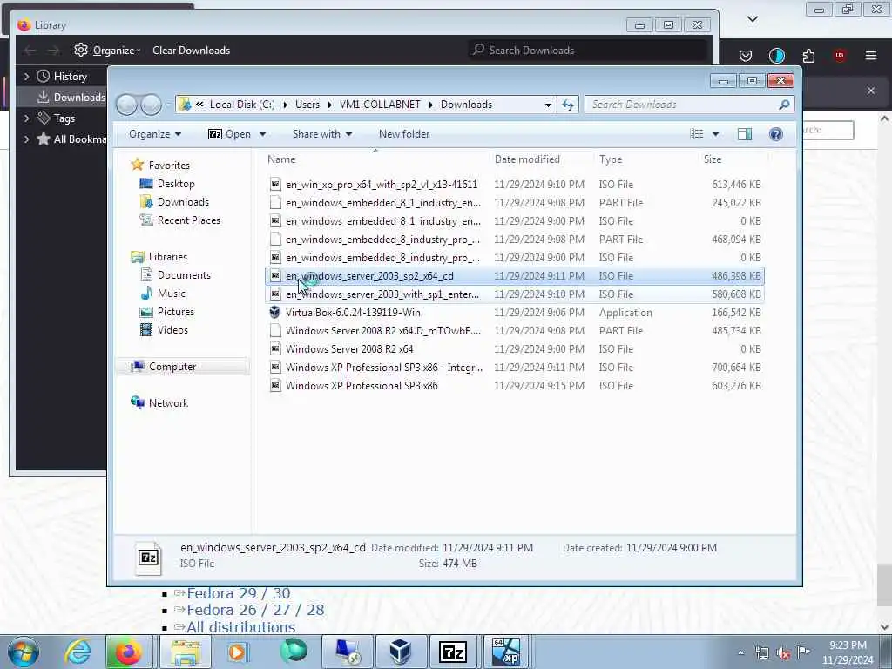
Task: Open the 7-Zip taskbar icon
Action: (x=453, y=652)
